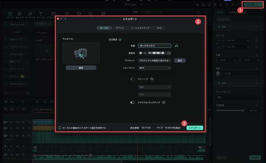Screen dimensions: 266x163
Task: Click the サムネイル preview image
Action: (x=81, y=53)
